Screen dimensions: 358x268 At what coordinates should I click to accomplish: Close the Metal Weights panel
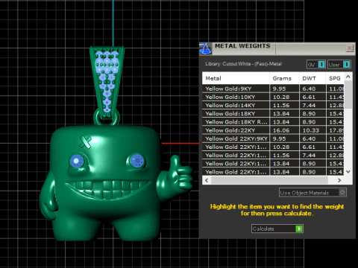click(x=349, y=48)
